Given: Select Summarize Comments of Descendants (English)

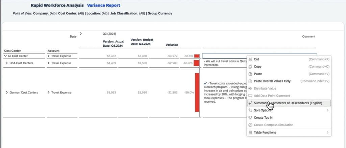Looking at the screenshot, I should [x=288, y=103].
